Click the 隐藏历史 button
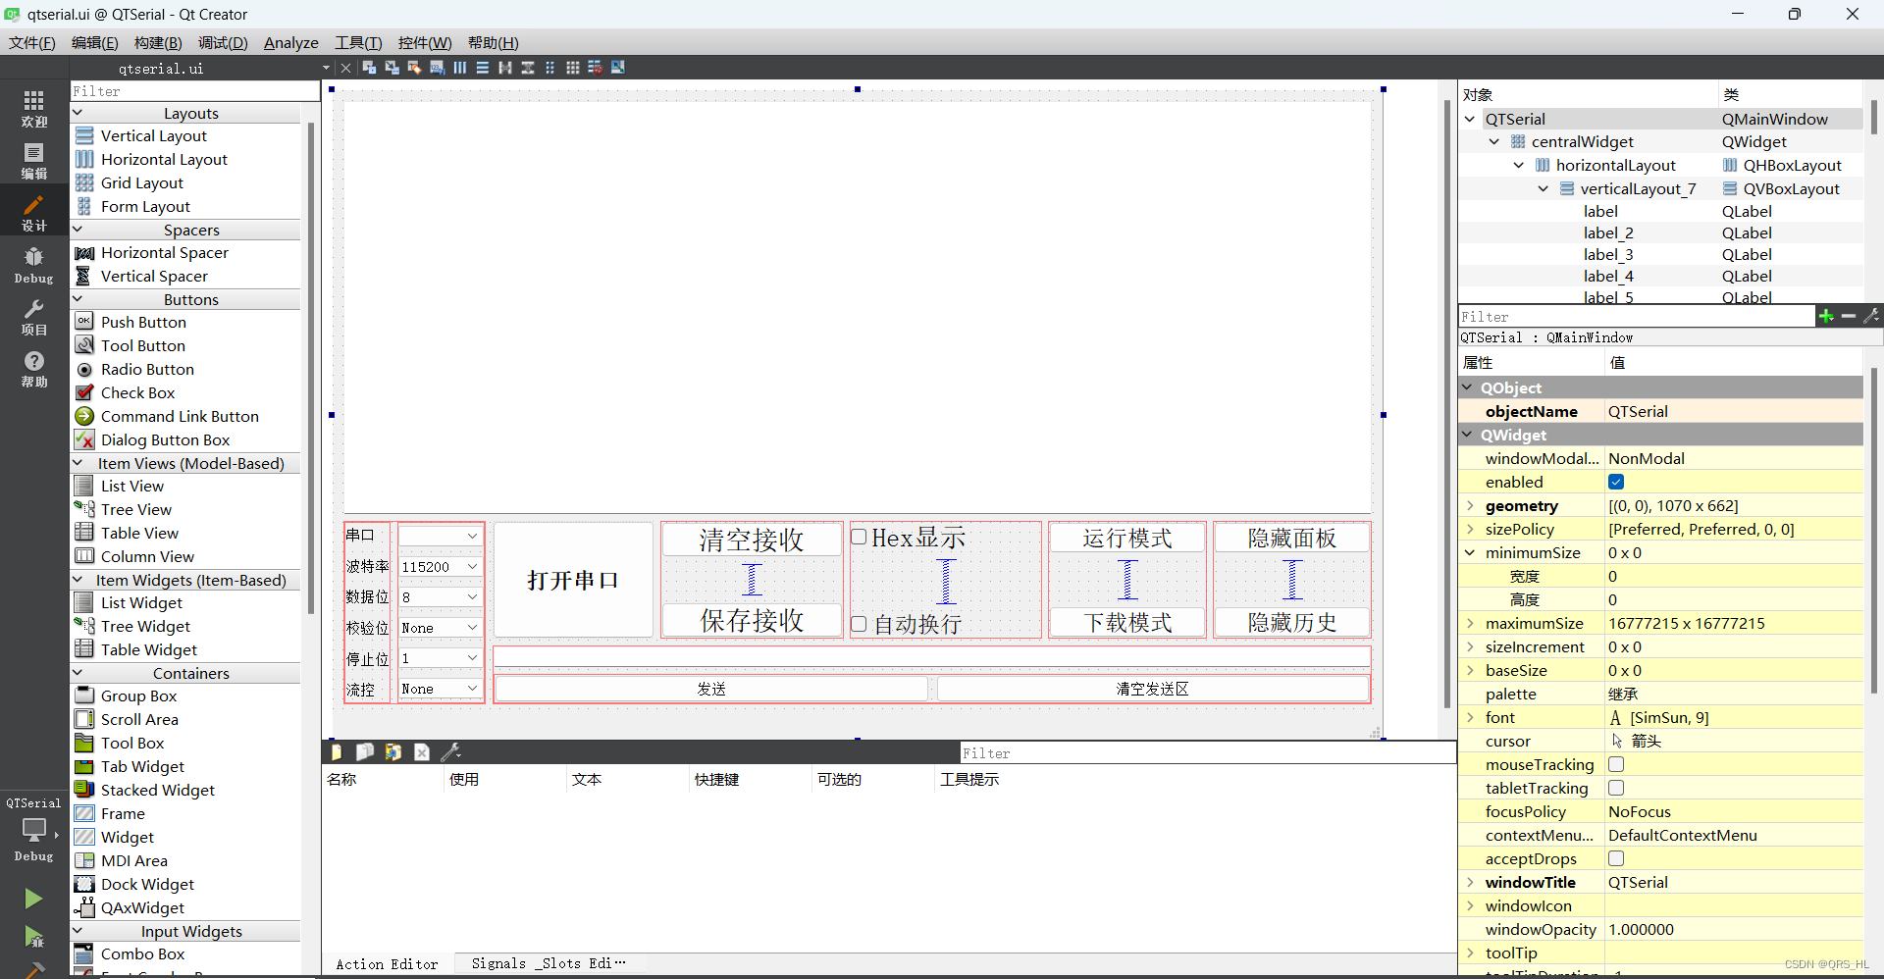This screenshot has height=979, width=1884. [1292, 622]
